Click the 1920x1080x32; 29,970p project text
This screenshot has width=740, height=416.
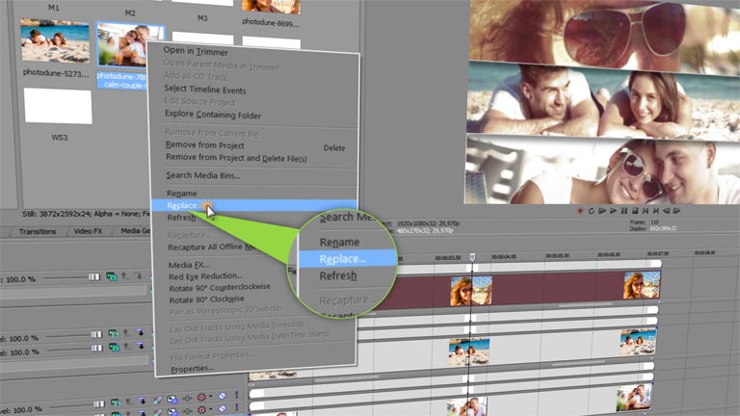click(428, 223)
